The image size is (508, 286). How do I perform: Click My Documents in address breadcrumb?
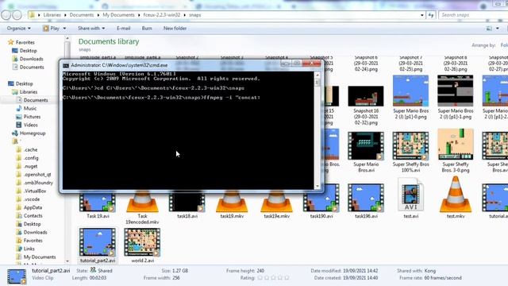coord(118,15)
